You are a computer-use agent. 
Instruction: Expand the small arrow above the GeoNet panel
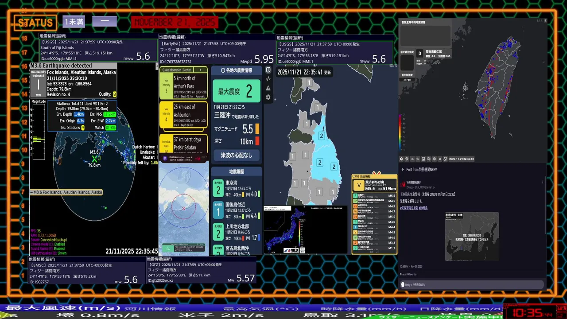[x=157, y=66]
